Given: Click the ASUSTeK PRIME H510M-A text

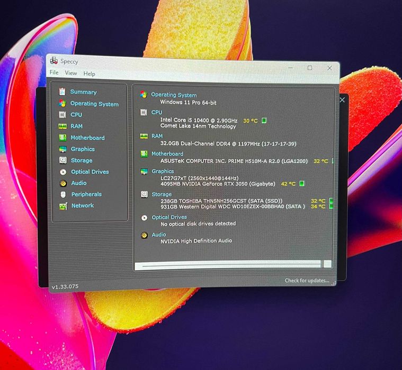Looking at the screenshot, I should tap(234, 161).
